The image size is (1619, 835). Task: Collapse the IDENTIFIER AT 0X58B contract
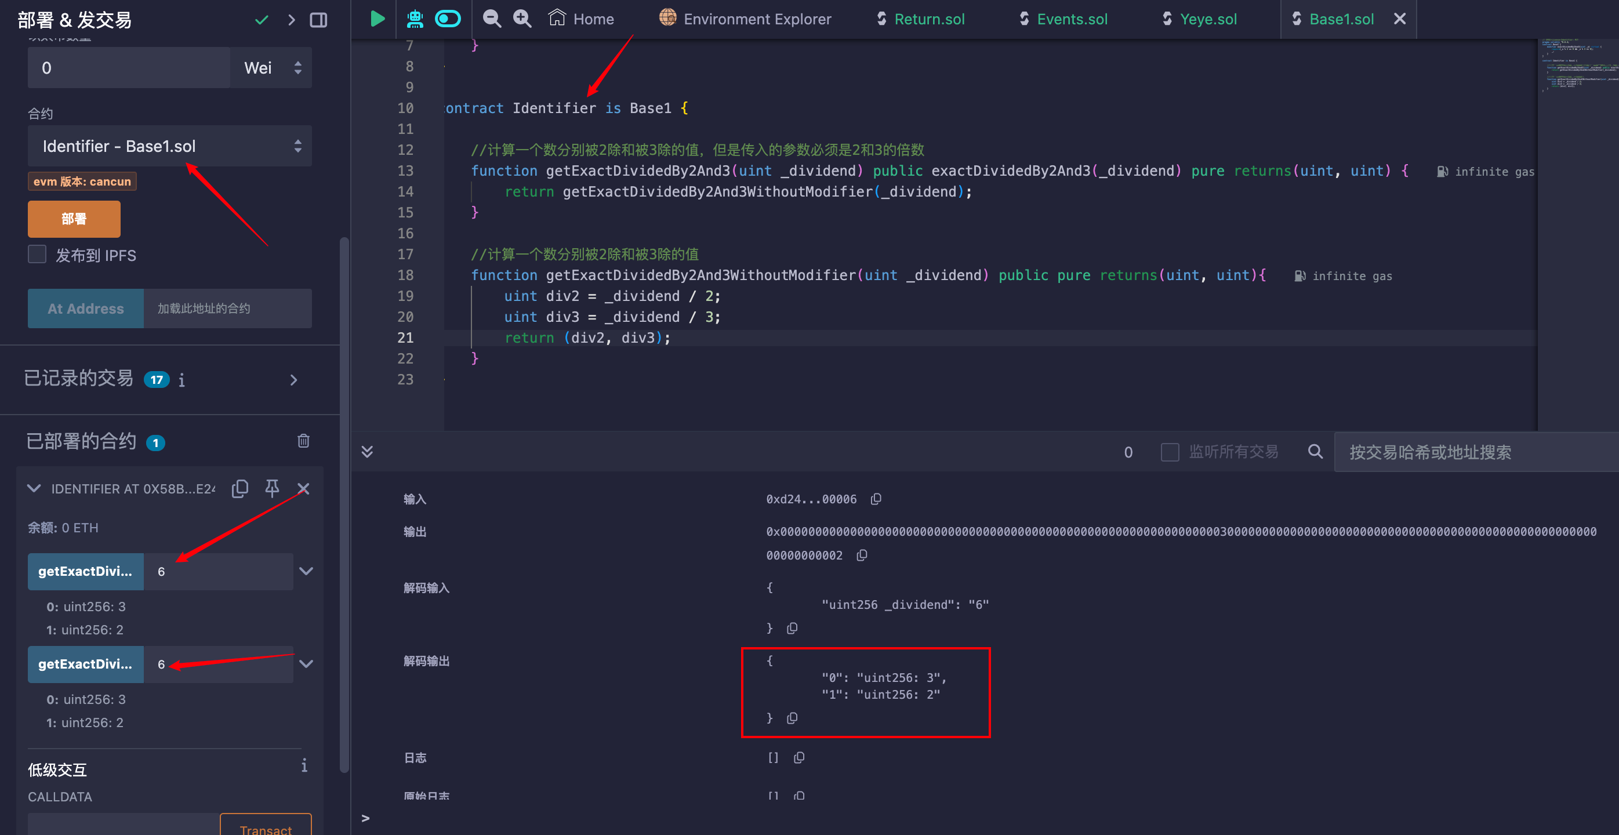[x=34, y=488]
